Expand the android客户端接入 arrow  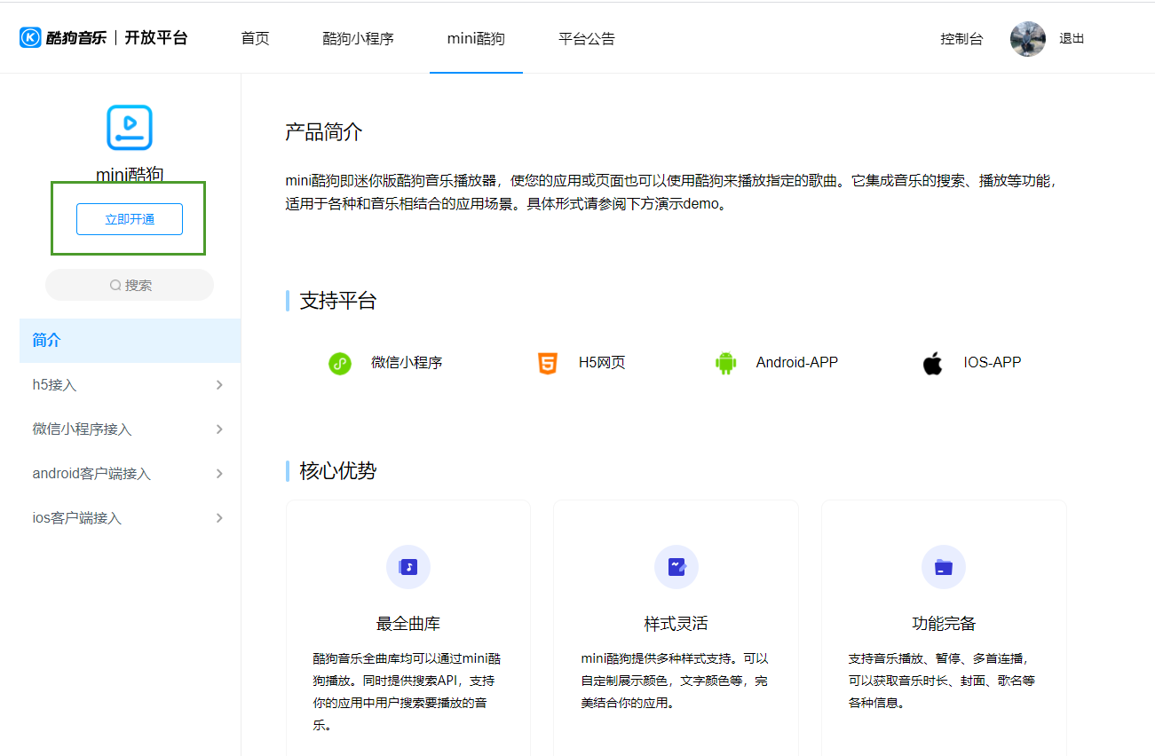click(219, 474)
